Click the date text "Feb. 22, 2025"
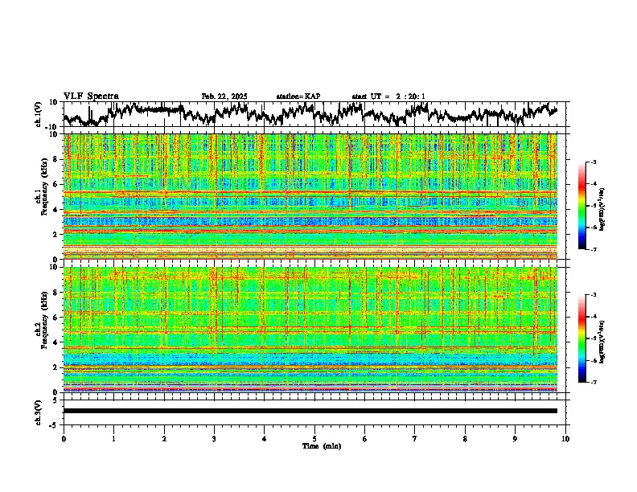Viewport: 637px width, 492px height. pos(224,96)
